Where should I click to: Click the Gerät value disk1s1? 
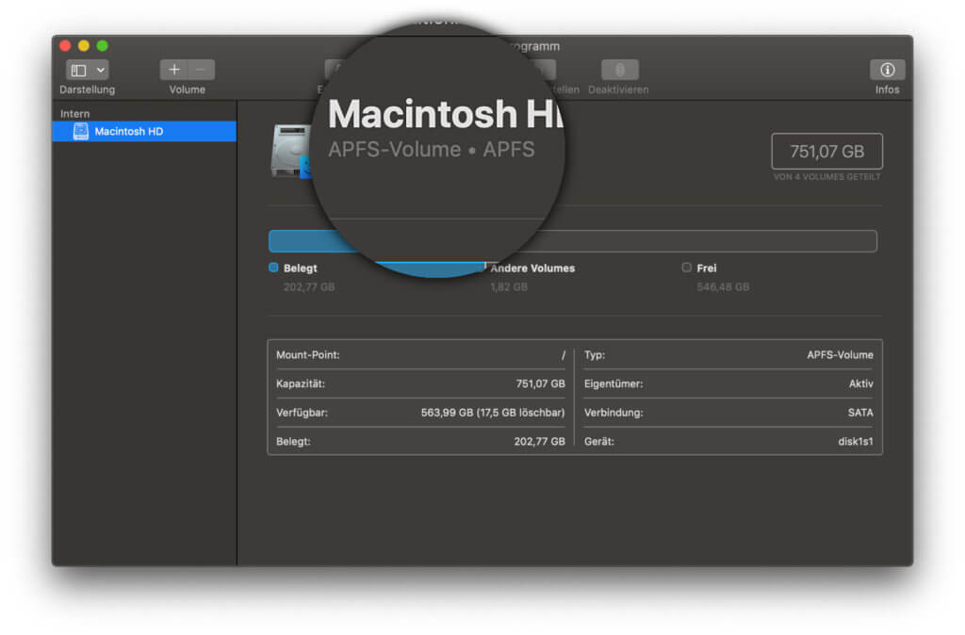coord(856,442)
